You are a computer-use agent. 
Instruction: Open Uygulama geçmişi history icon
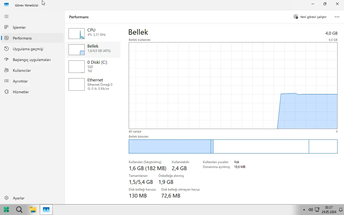(x=6, y=49)
